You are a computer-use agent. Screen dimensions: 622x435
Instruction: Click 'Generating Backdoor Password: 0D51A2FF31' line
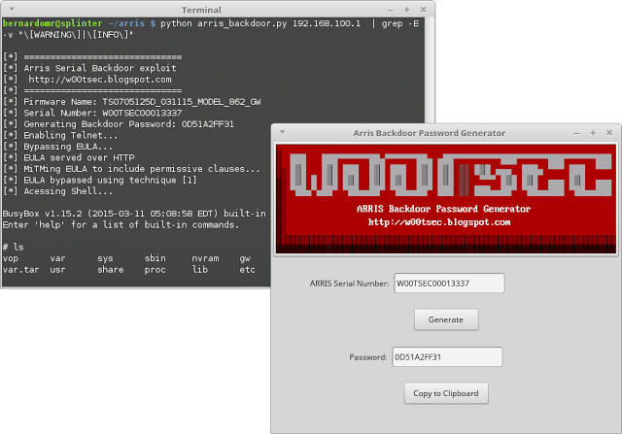tap(119, 124)
